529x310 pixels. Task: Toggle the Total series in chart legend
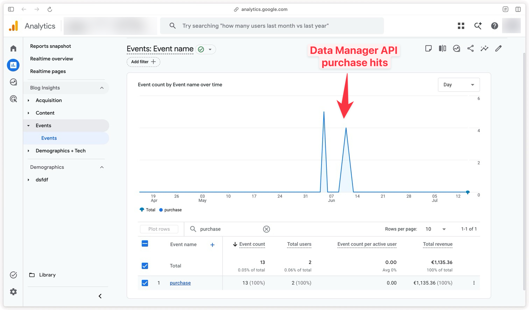click(x=147, y=210)
